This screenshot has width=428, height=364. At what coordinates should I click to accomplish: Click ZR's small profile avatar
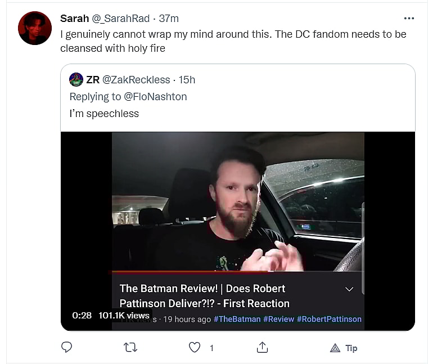76,79
